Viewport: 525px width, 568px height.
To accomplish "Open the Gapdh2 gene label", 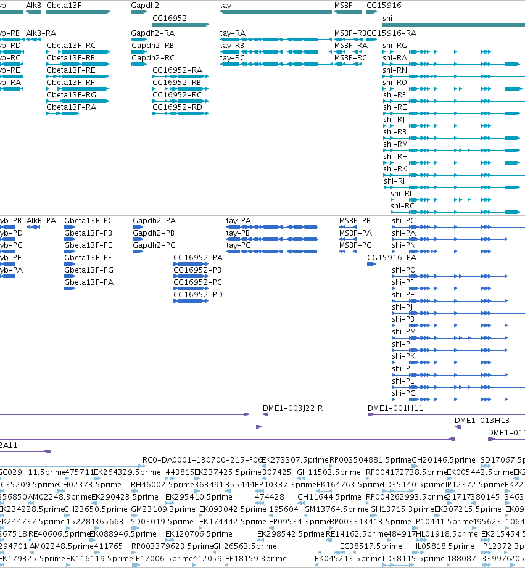I will pyautogui.click(x=145, y=6).
